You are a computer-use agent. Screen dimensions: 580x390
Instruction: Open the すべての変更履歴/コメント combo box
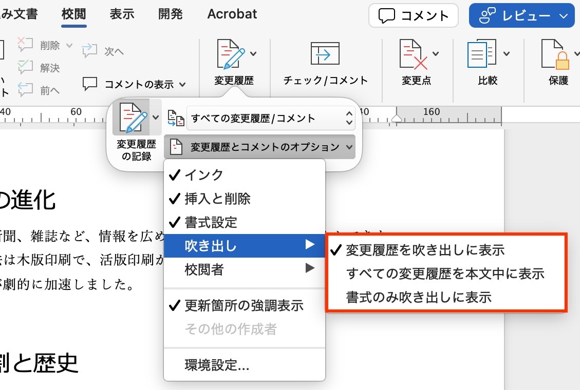click(271, 118)
